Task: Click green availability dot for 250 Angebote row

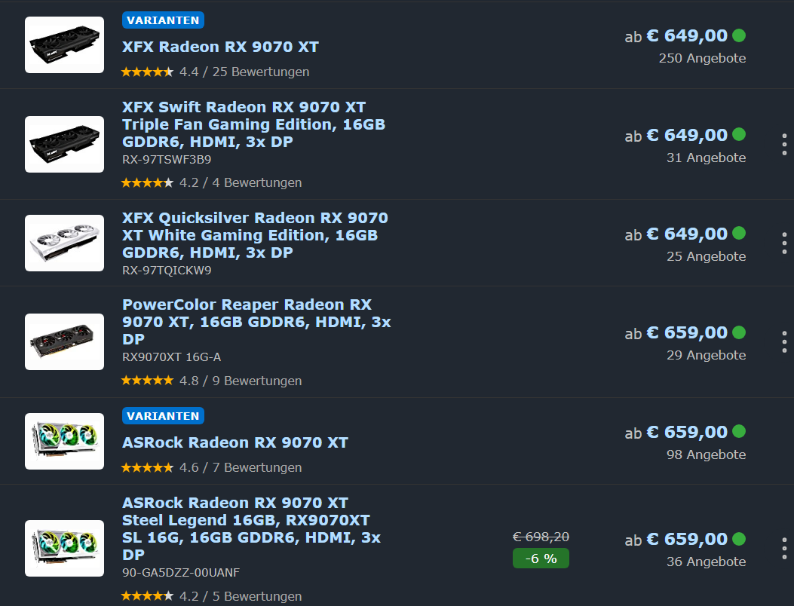Action: pyautogui.click(x=739, y=35)
